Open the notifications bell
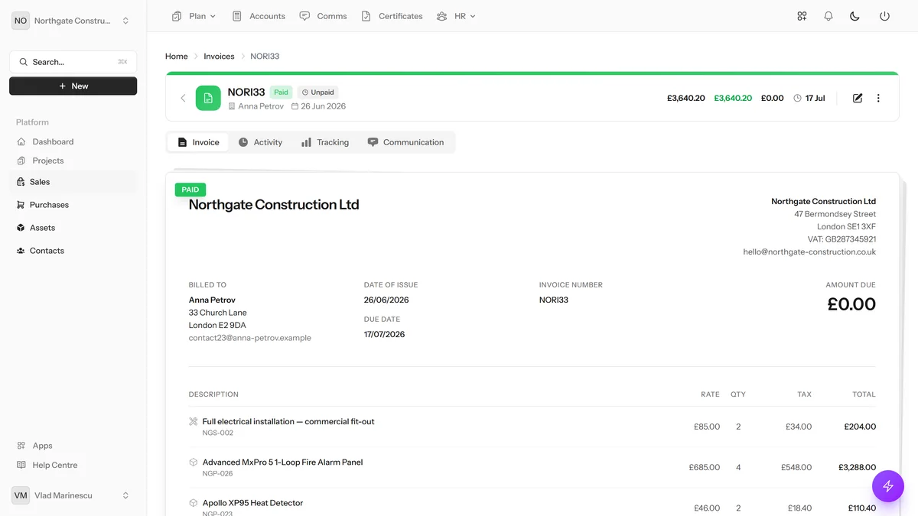This screenshot has width=918, height=516. pos(828,16)
